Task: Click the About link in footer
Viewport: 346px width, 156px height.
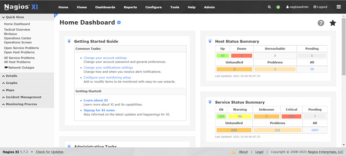Action: [243, 152]
